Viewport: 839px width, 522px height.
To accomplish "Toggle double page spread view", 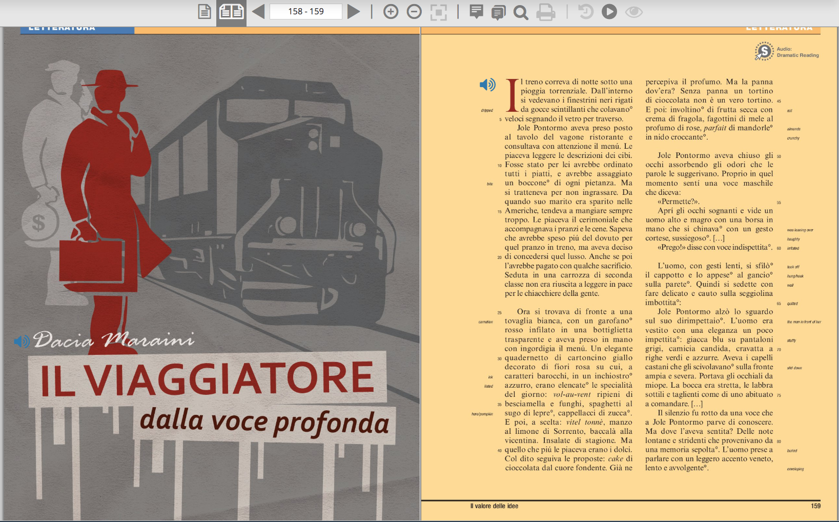I will 231,12.
